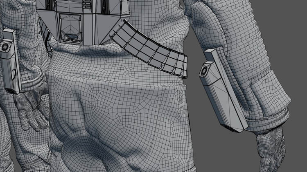Click the circular dial on the cropped holster device

coord(5,47)
